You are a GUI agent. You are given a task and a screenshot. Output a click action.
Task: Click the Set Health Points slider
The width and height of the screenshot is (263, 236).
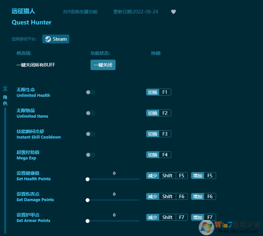pyautogui.click(x=113, y=179)
